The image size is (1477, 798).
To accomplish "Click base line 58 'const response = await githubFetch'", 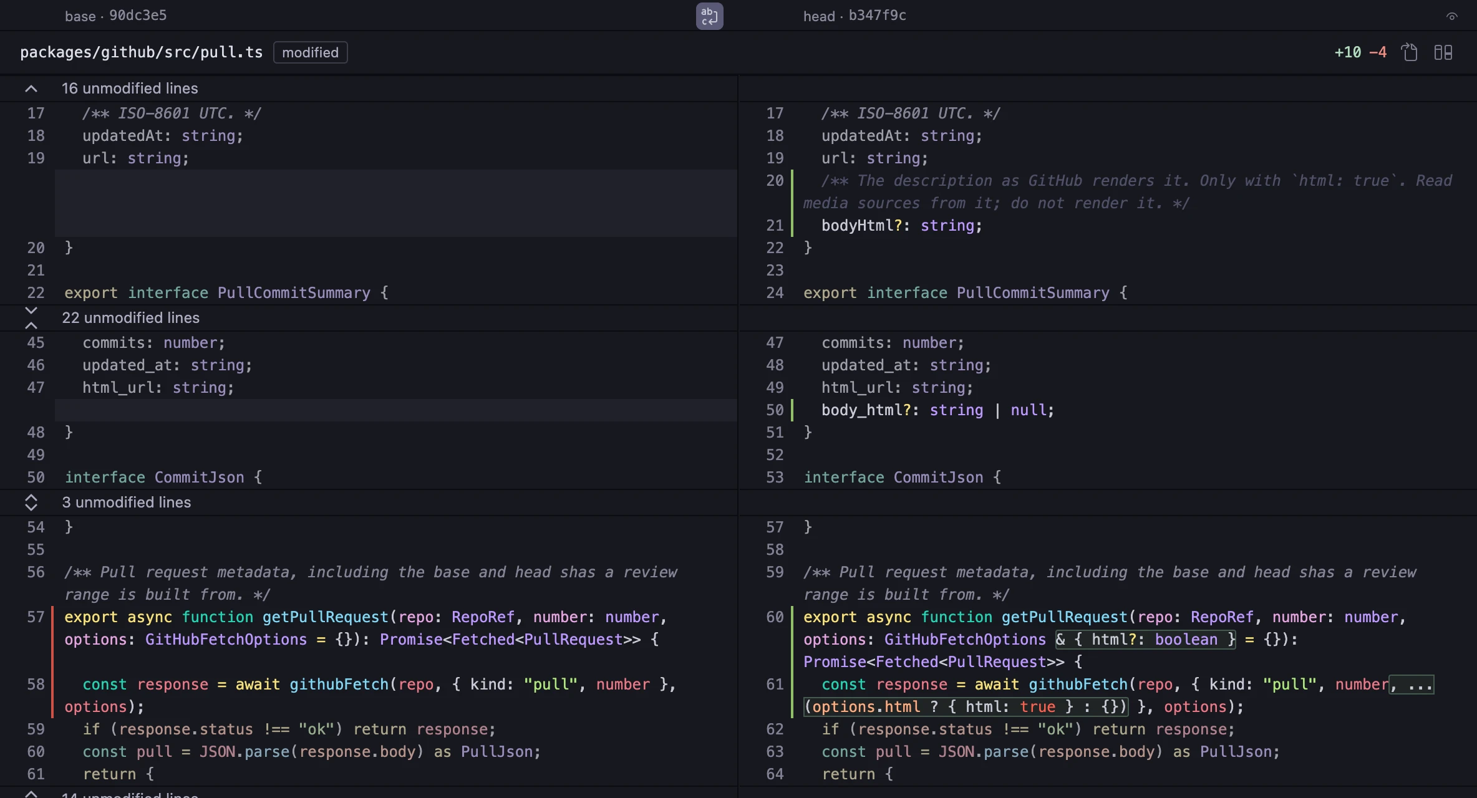I will click(x=235, y=685).
